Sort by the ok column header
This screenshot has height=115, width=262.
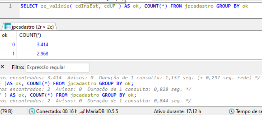(8, 35)
